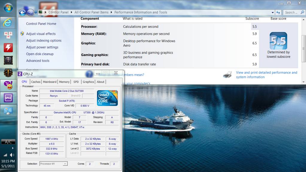This screenshot has width=306, height=172.
Task: Click Performance Information and Tools breadcrumb
Action: click(x=141, y=12)
